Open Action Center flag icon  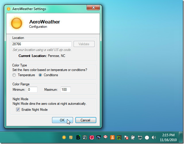coord(126,138)
